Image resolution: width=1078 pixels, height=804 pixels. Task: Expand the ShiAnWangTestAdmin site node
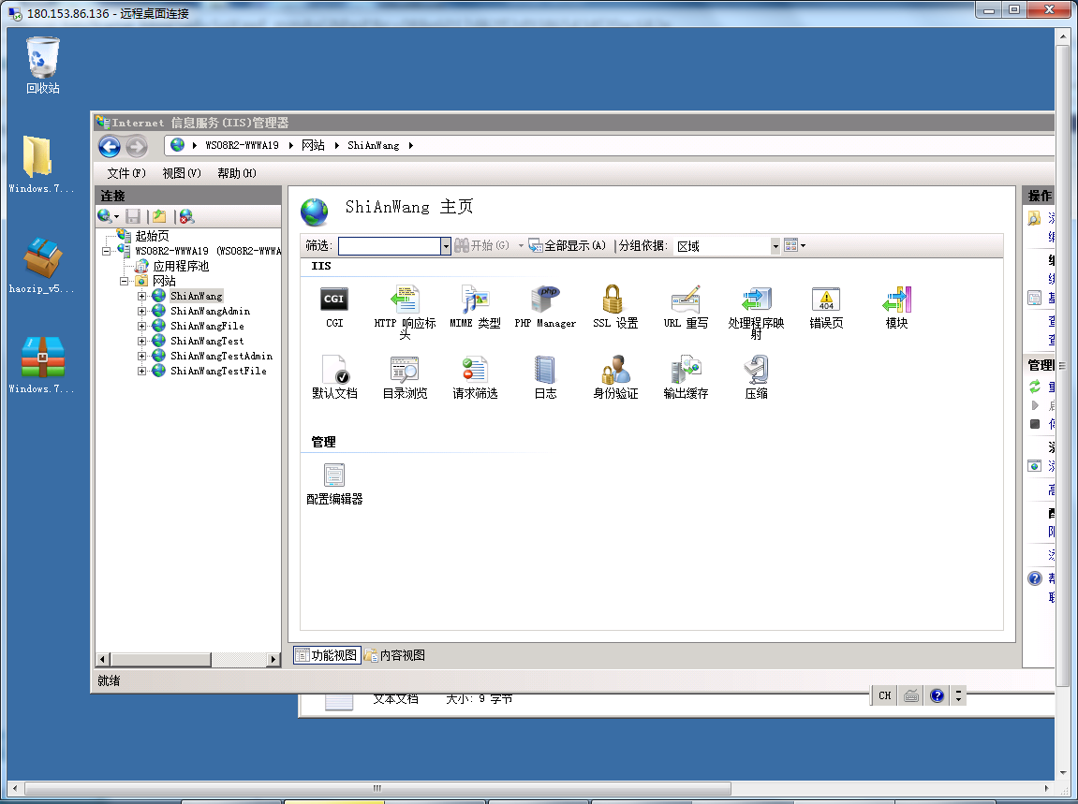click(x=141, y=356)
